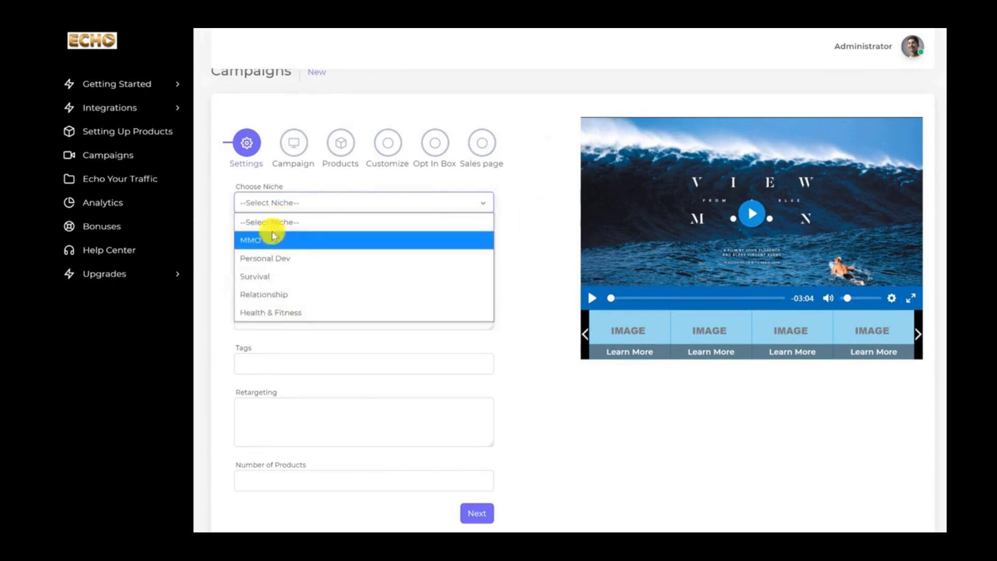Image resolution: width=997 pixels, height=561 pixels.
Task: Enter fullscreen on video player
Action: (911, 298)
